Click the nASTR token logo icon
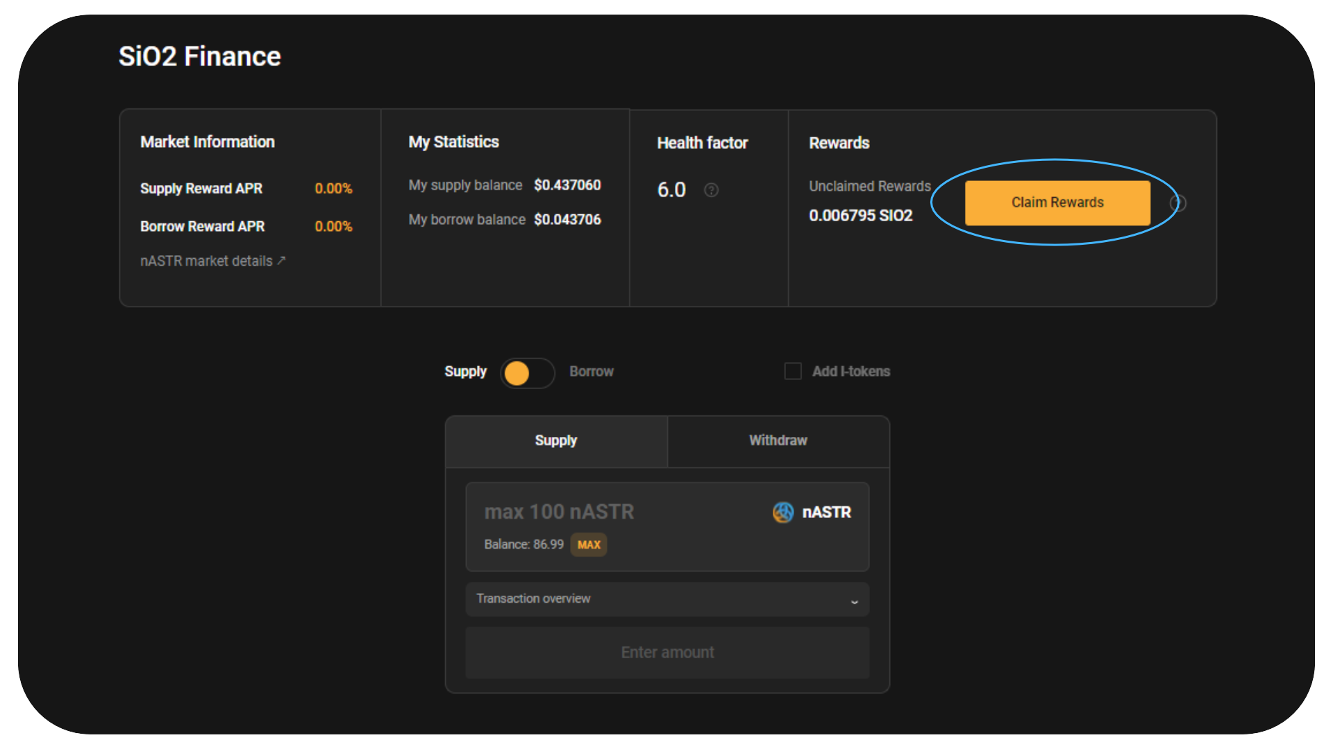Viewport: 1333px width, 749px height. [782, 513]
